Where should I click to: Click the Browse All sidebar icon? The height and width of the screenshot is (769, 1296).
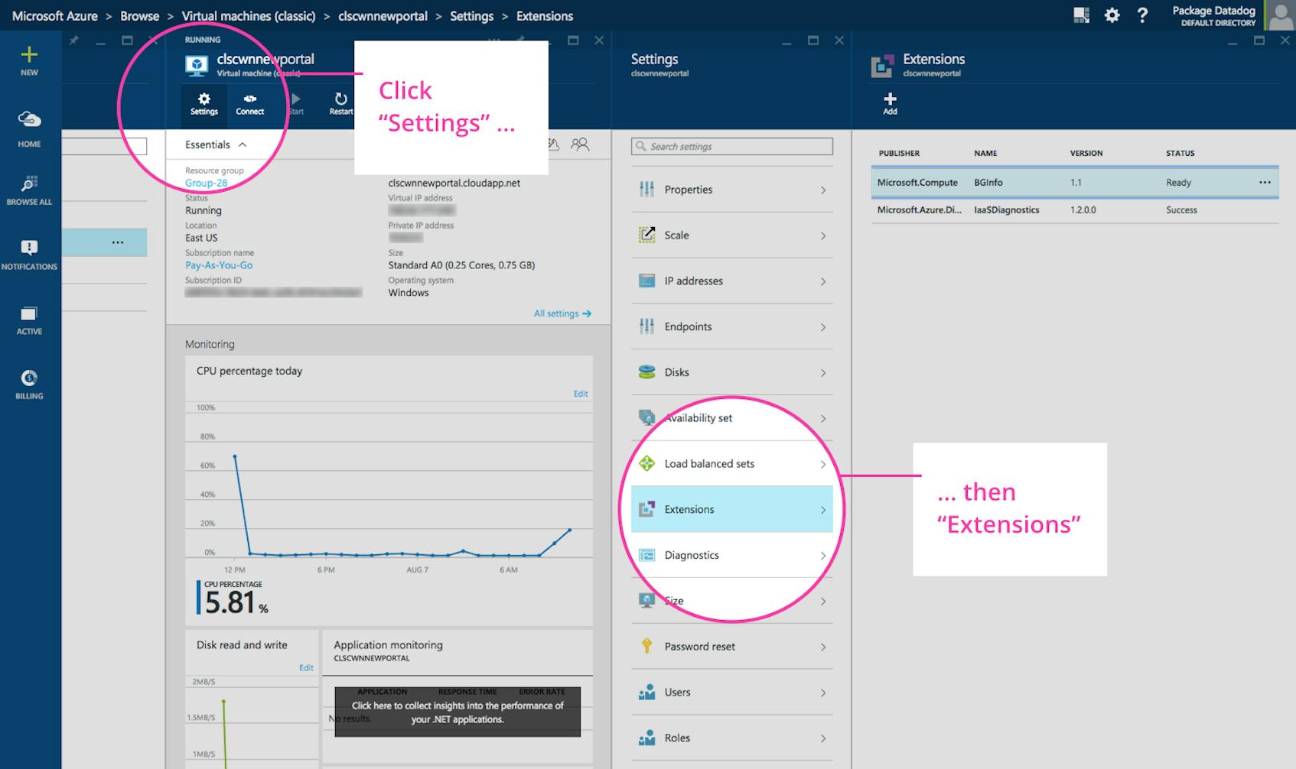point(29,186)
